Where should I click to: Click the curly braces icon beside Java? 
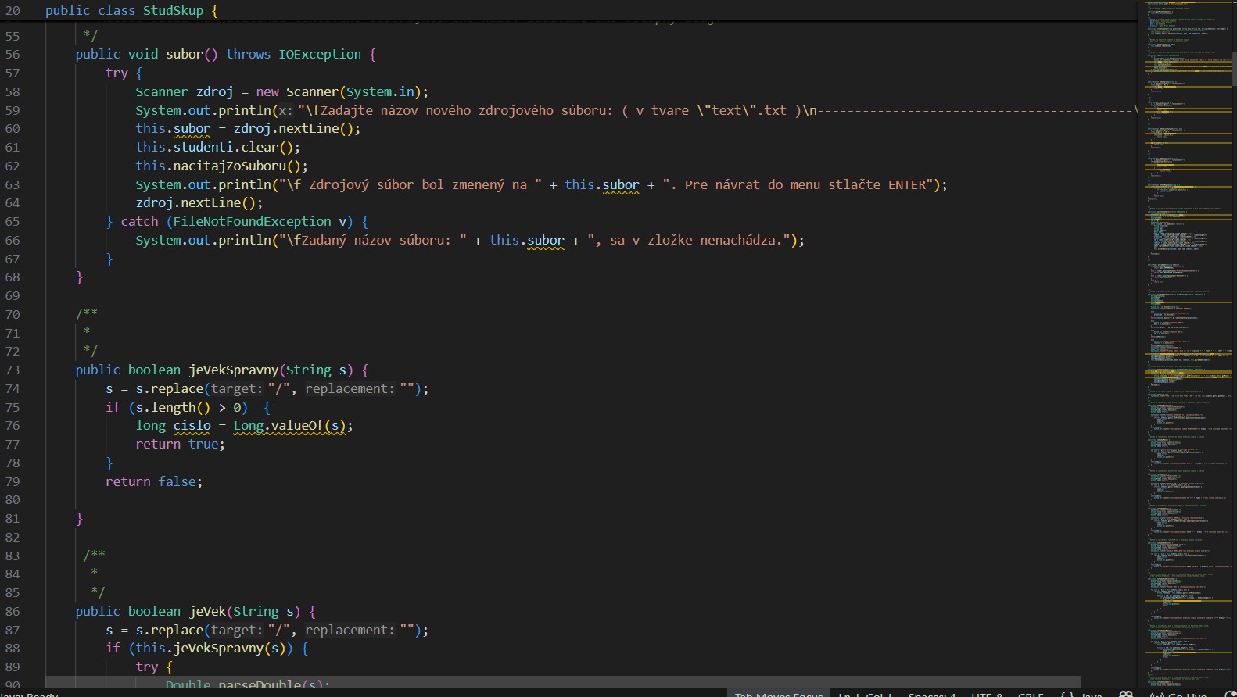pos(1067,694)
